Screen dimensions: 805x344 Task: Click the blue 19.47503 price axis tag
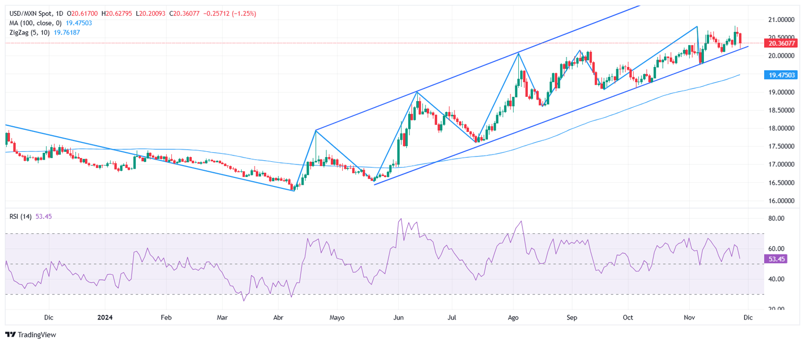coord(780,75)
